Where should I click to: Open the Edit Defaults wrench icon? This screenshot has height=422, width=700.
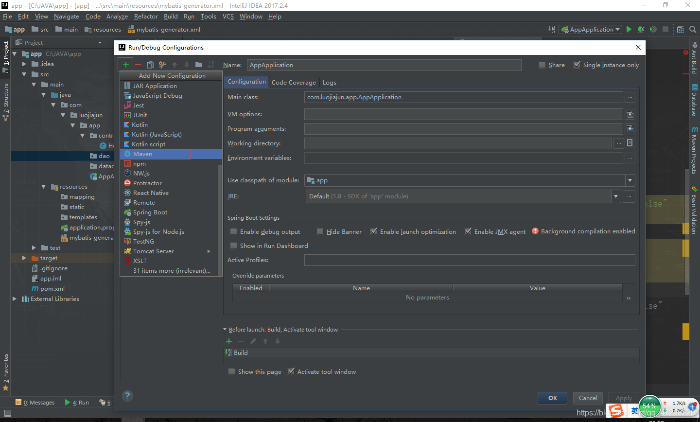coord(162,65)
